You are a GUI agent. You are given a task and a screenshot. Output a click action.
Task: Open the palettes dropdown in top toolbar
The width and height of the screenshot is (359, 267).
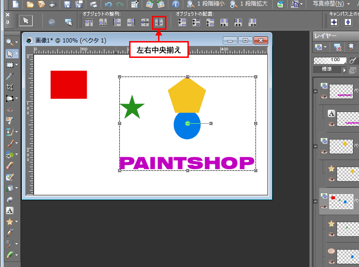pos(297,4)
